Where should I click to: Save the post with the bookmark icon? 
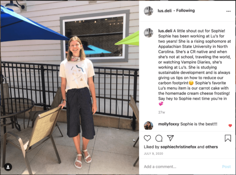click(x=228, y=138)
